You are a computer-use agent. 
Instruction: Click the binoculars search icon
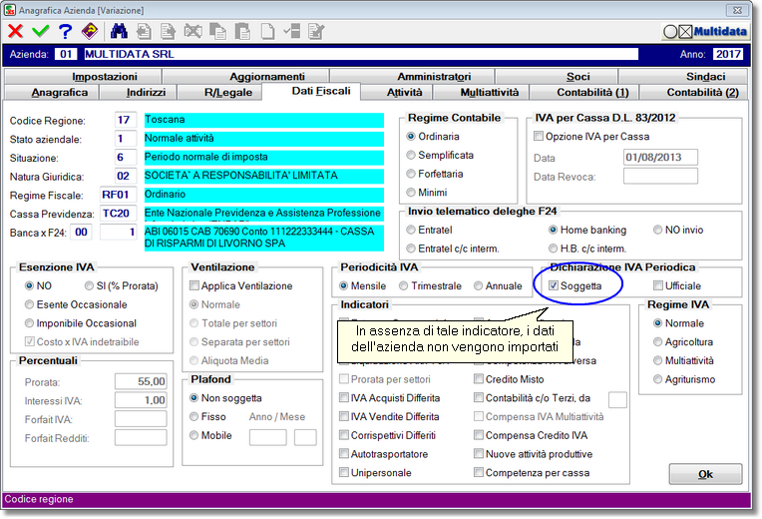(x=119, y=31)
